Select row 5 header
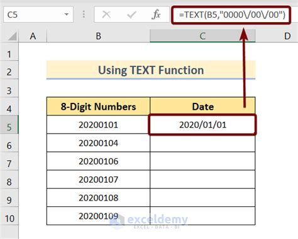This screenshot has width=298, height=239. (9, 125)
